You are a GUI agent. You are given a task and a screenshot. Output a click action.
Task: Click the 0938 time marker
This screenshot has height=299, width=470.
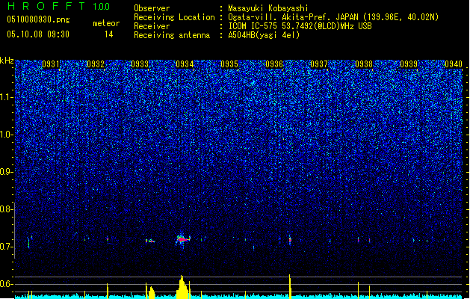click(364, 64)
